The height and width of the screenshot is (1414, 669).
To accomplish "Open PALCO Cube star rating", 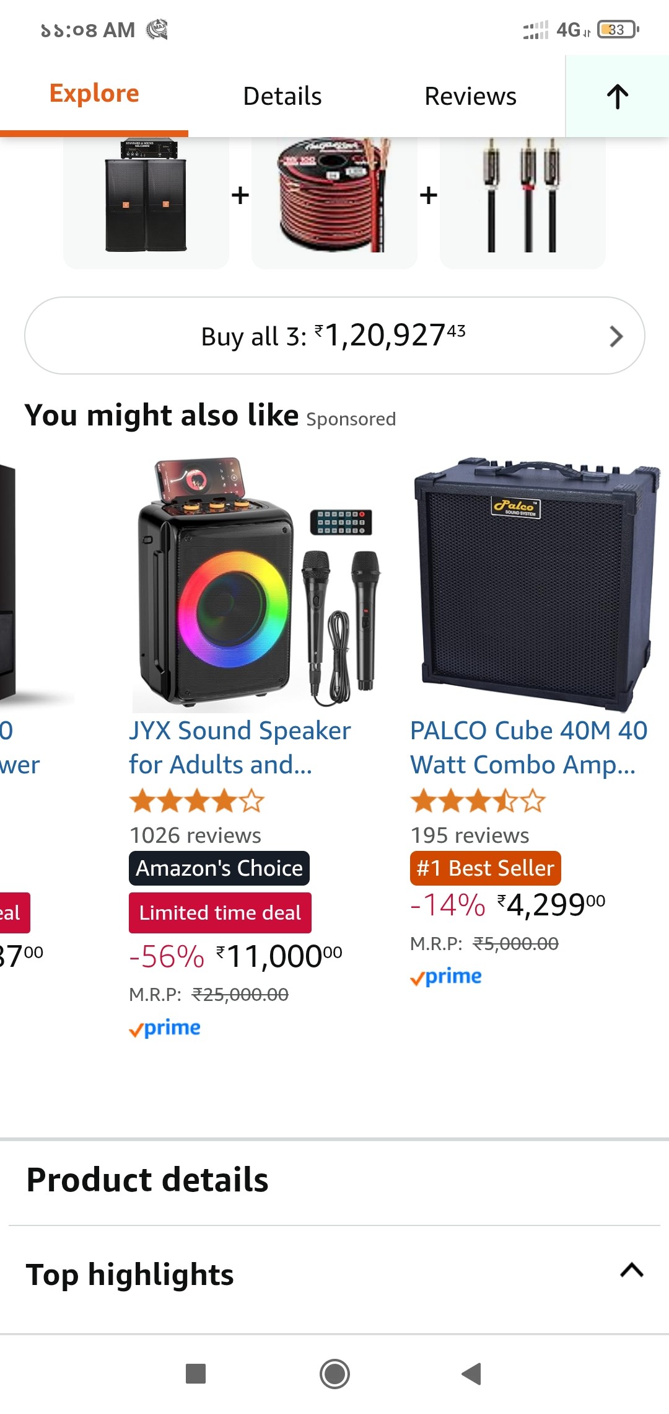I will point(478,801).
